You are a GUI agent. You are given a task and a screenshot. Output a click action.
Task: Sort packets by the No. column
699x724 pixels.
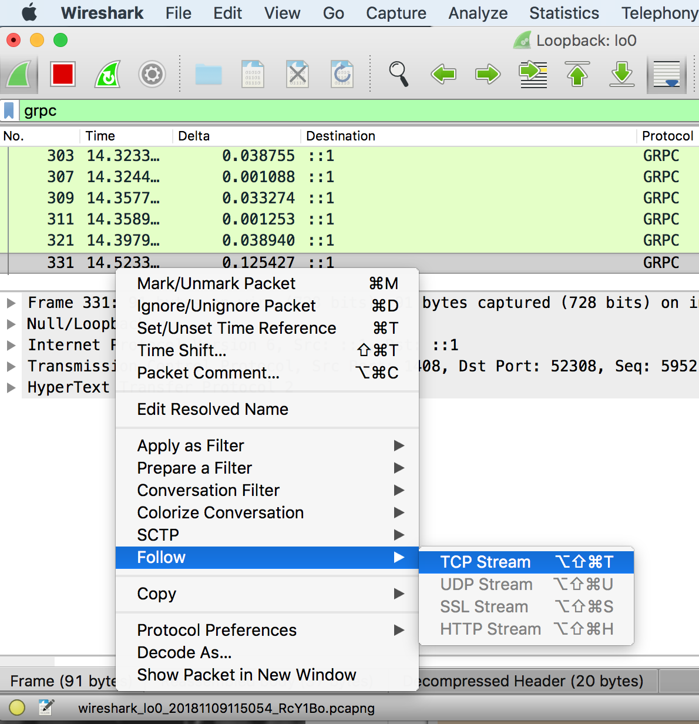click(x=40, y=136)
